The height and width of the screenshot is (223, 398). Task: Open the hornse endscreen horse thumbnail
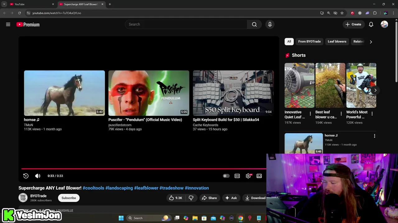click(64, 93)
